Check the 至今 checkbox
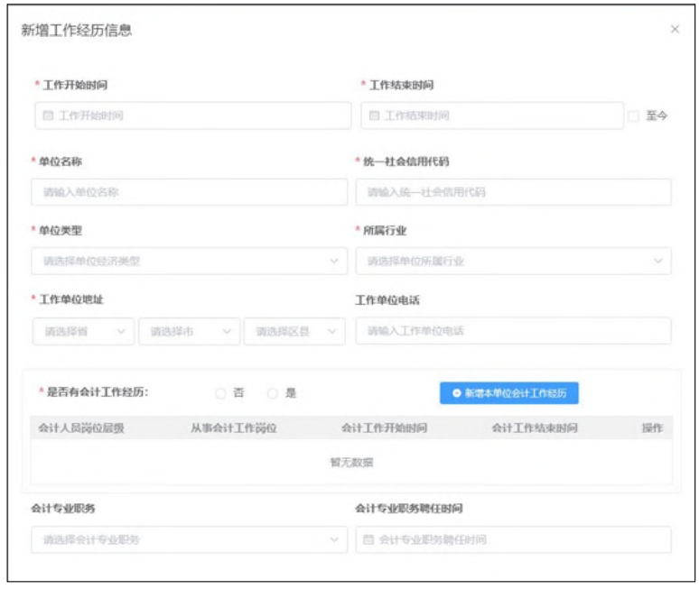This screenshot has height=589, width=699. [x=633, y=116]
